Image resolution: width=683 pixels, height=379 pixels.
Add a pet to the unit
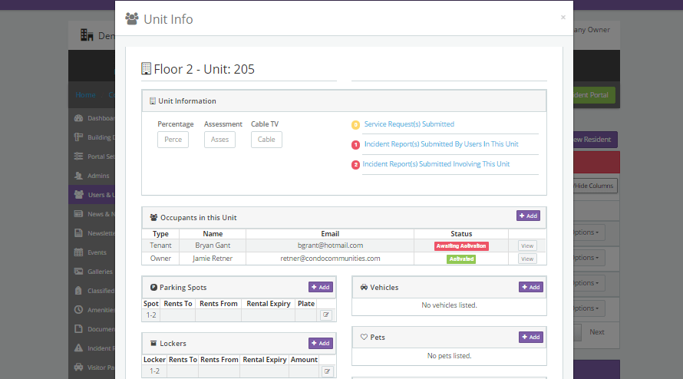click(530, 337)
